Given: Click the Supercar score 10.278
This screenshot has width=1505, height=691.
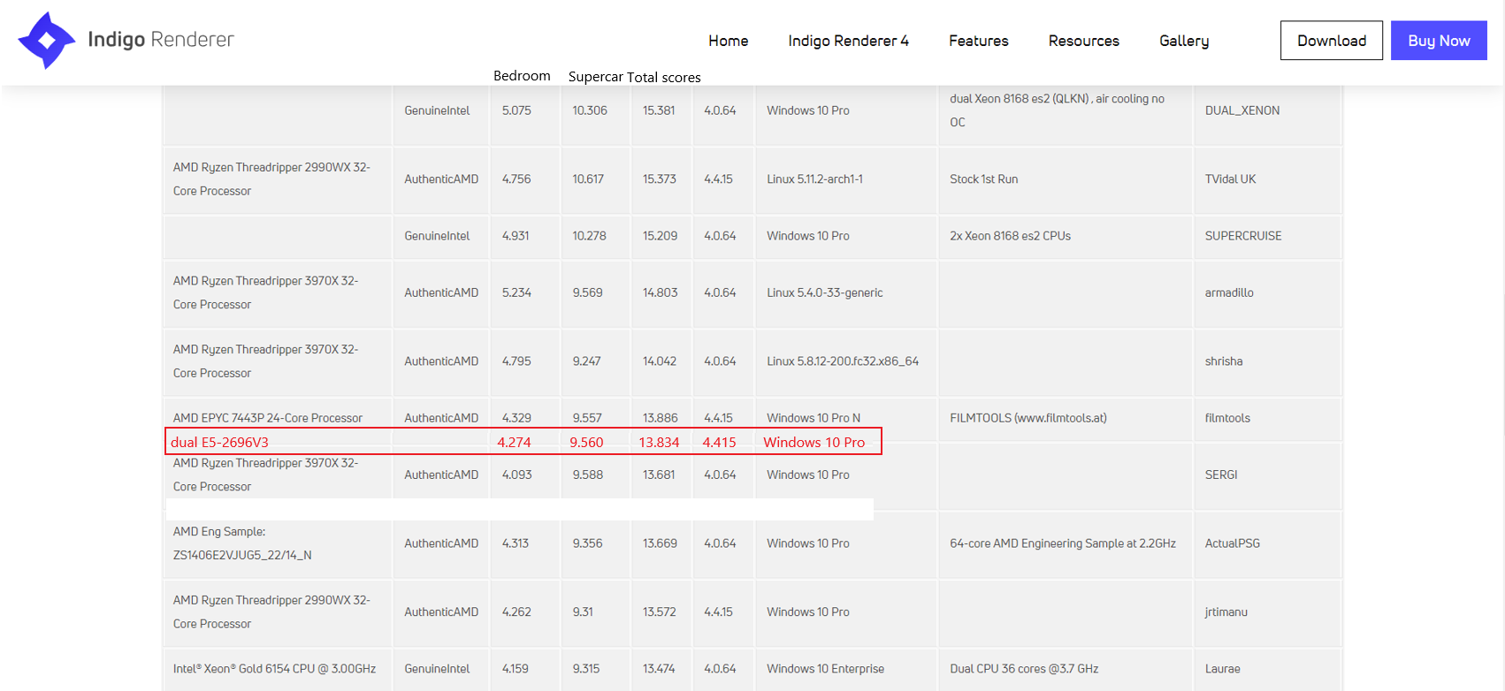Looking at the screenshot, I should (x=589, y=236).
